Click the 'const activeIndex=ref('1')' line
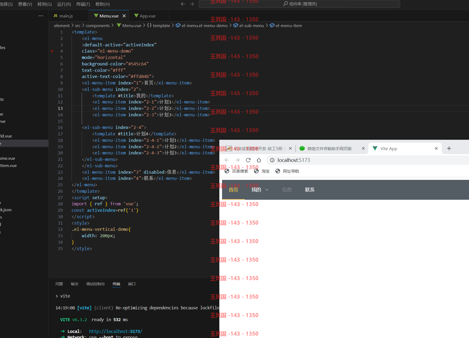This screenshot has width=469, height=338. tap(105, 210)
